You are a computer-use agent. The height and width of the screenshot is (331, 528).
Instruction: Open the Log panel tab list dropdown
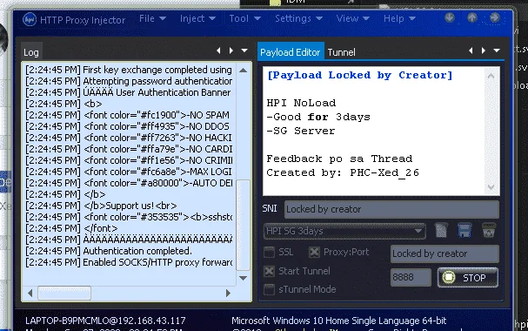(244, 51)
